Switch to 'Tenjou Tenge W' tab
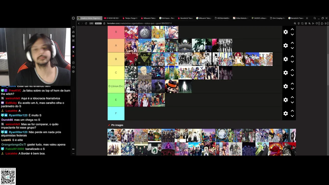The image size is (329, 185). click(130, 18)
